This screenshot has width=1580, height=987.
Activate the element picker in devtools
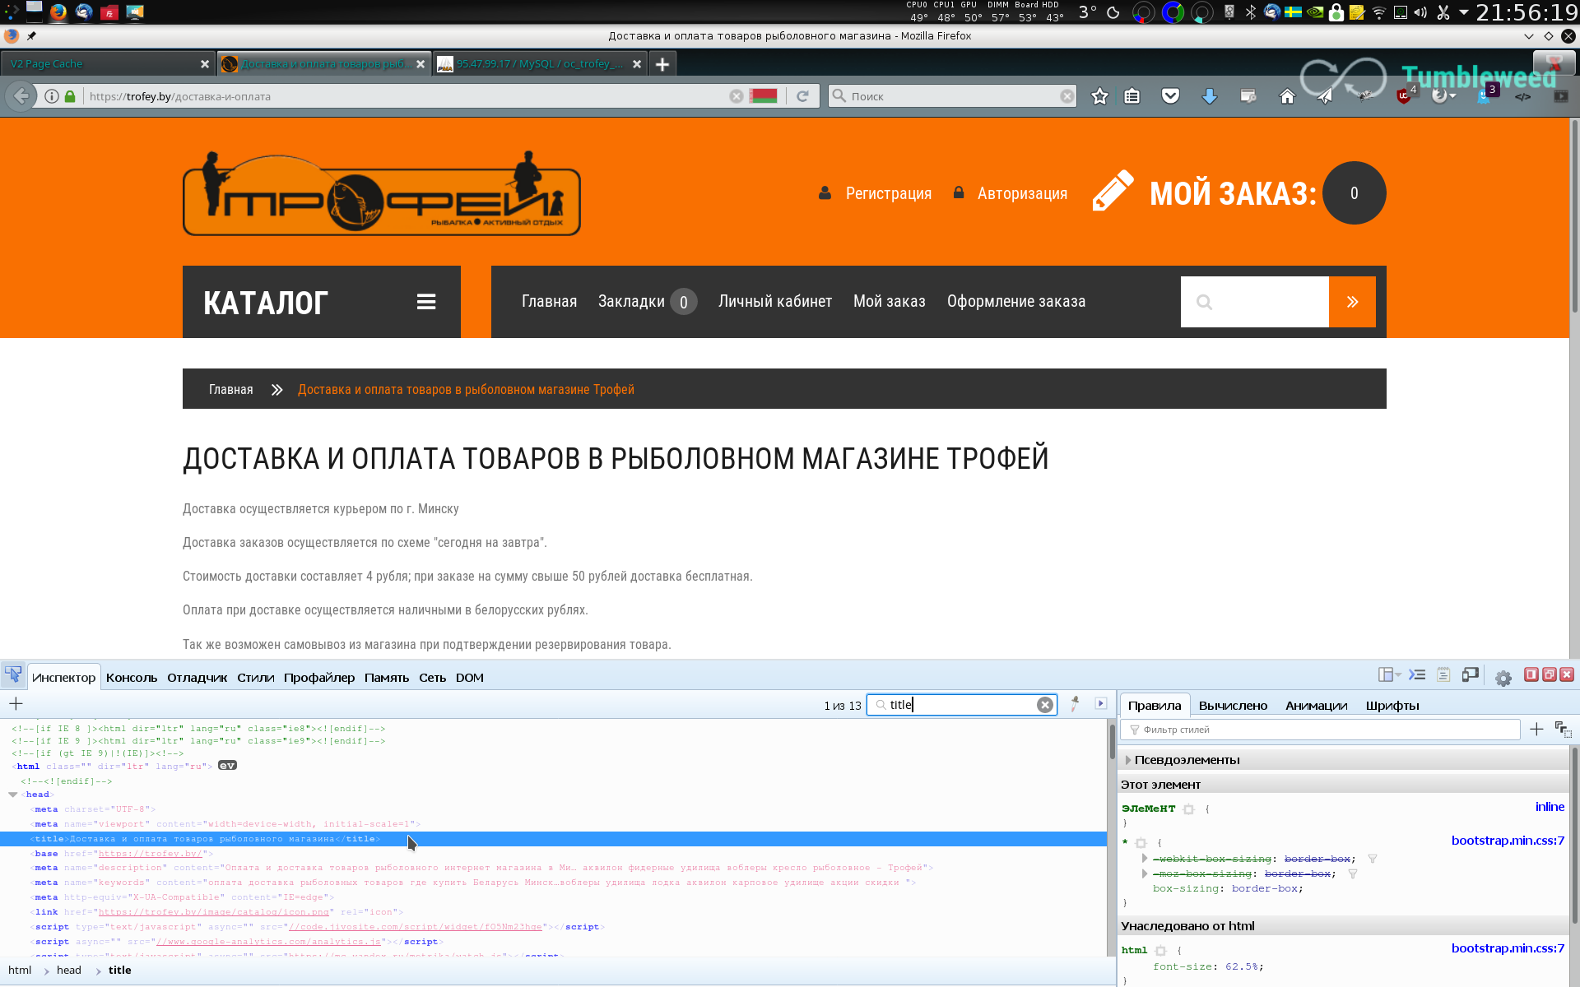tap(13, 675)
